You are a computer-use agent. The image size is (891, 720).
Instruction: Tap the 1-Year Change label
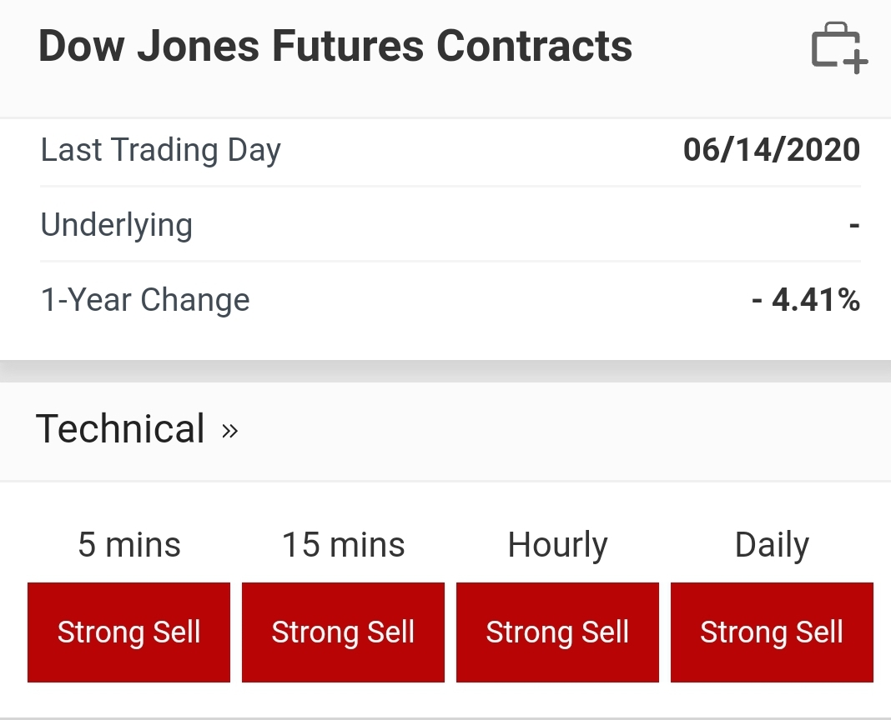tap(145, 300)
